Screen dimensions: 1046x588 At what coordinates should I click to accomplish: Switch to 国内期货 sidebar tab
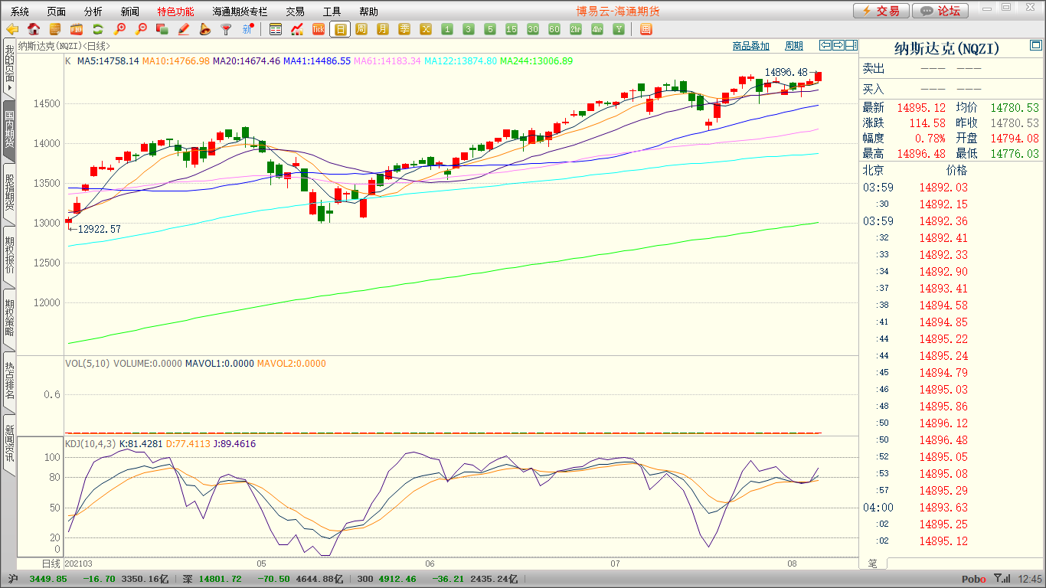coord(9,130)
